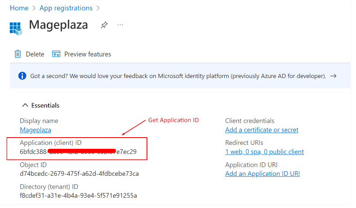Click the Mageplaza page title

coord(58,25)
